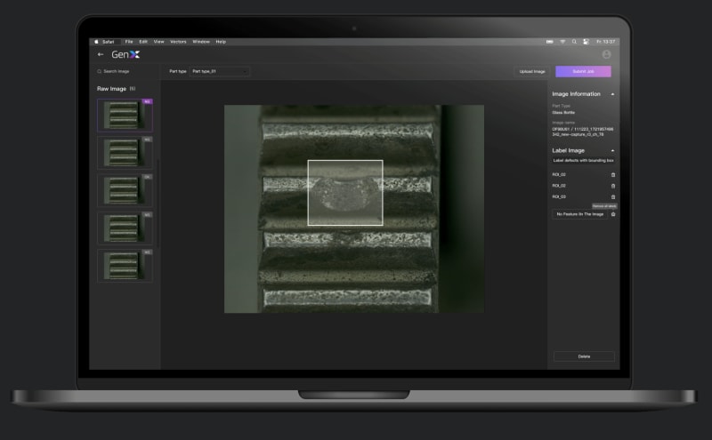Click the trash icon beside No Feature In The Image
This screenshot has height=440, width=712.
(x=613, y=214)
